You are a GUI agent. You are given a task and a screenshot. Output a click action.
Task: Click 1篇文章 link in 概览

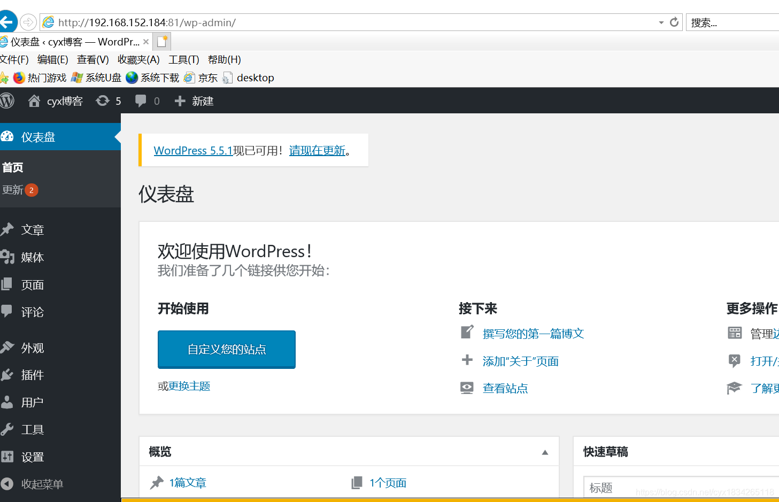click(x=188, y=483)
